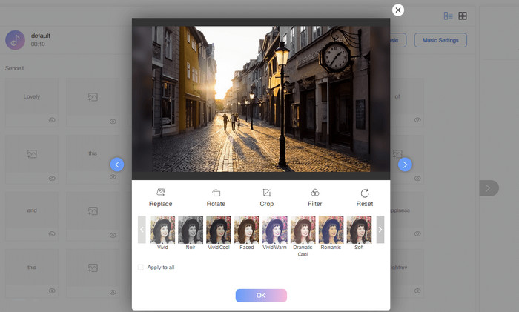
Task: Open the Crop tool
Action: pyautogui.click(x=267, y=193)
